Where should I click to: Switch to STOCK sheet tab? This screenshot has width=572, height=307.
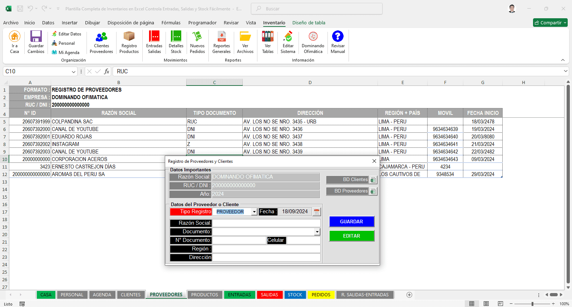[x=295, y=295]
